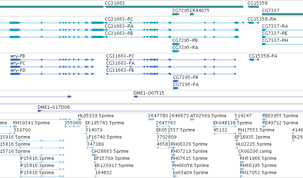The height and width of the screenshot is (178, 303).
Task: Click the EK120917.5prime EST label
Action: (x=114, y=166)
